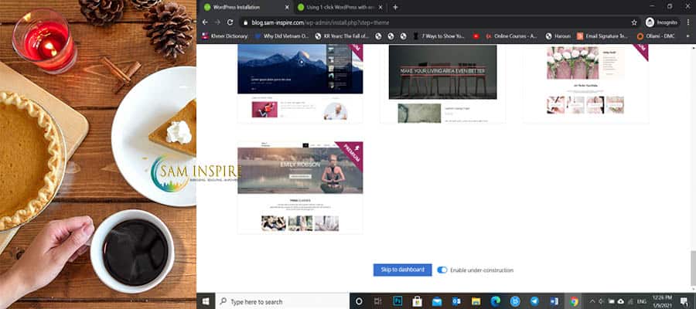Click the browser back arrow
The width and height of the screenshot is (696, 309).
pos(205,22)
